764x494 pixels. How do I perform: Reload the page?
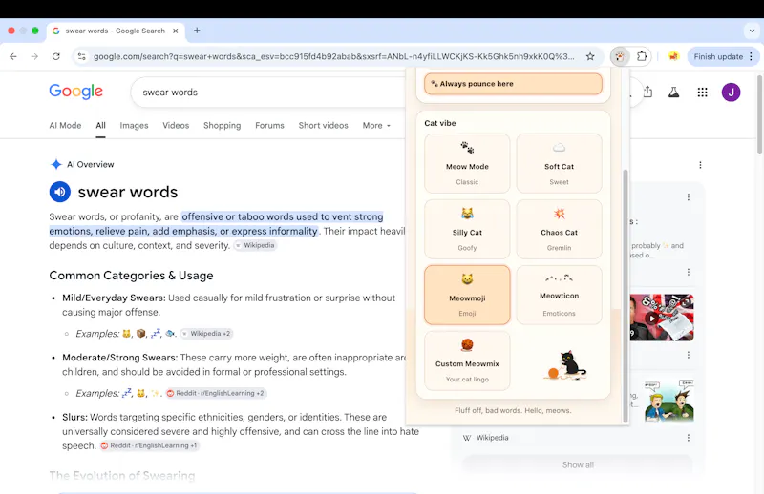[x=56, y=56]
